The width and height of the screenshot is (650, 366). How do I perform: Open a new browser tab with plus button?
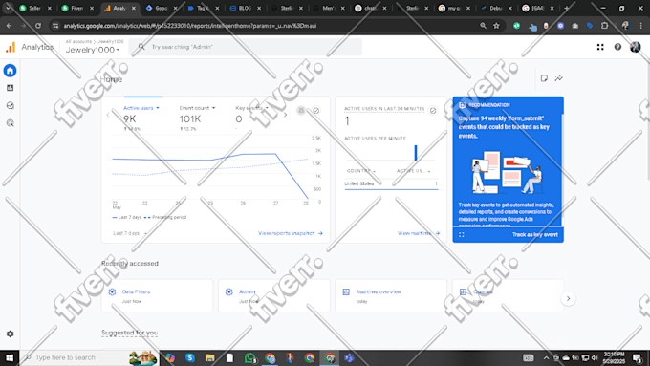click(x=566, y=8)
